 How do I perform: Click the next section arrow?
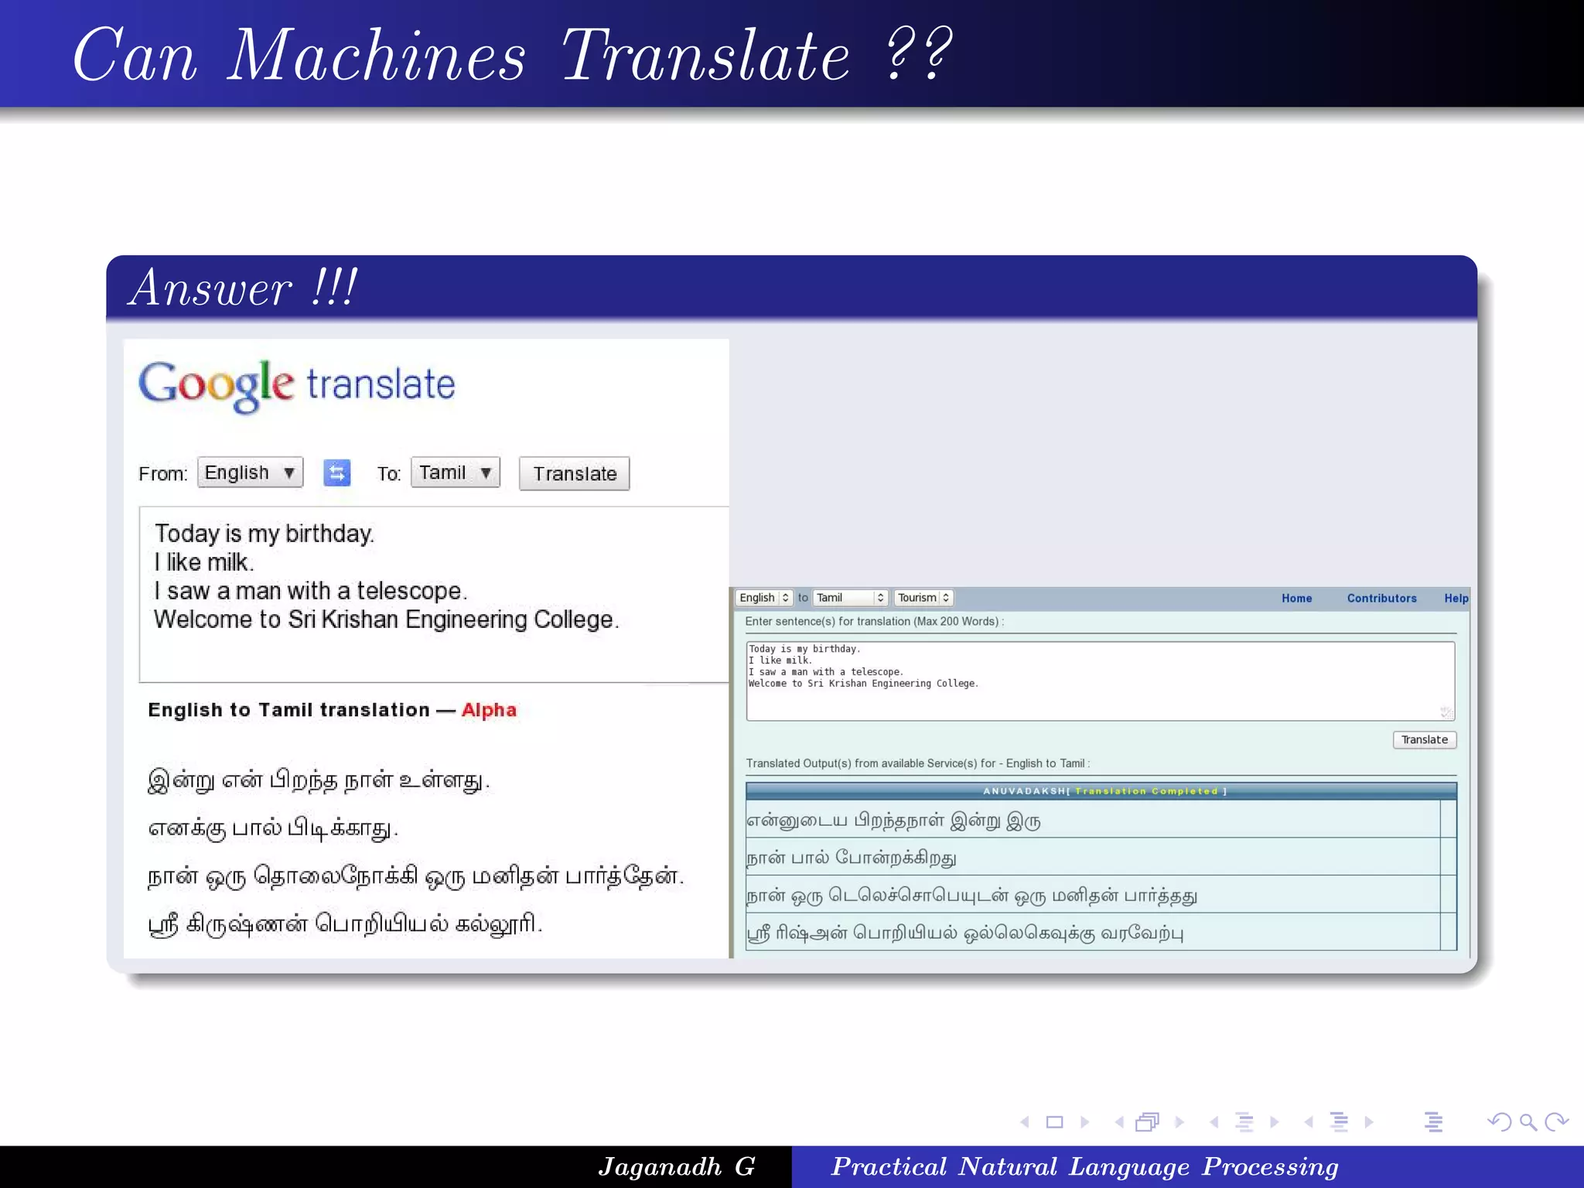click(1369, 1121)
